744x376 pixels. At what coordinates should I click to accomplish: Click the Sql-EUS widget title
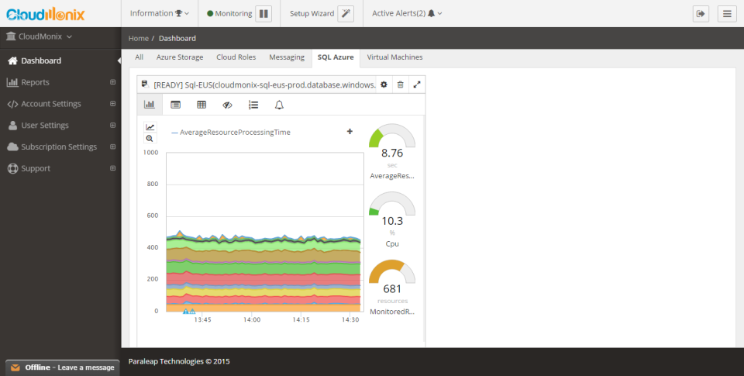265,85
